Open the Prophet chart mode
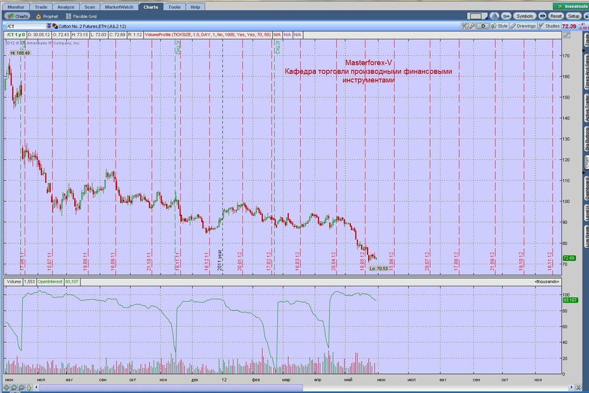Image resolution: width=589 pixels, height=393 pixels. 47,17
